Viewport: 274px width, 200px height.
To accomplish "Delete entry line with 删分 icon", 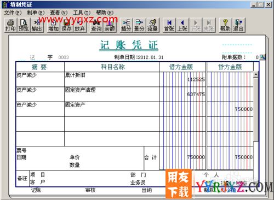I will [x=139, y=25].
